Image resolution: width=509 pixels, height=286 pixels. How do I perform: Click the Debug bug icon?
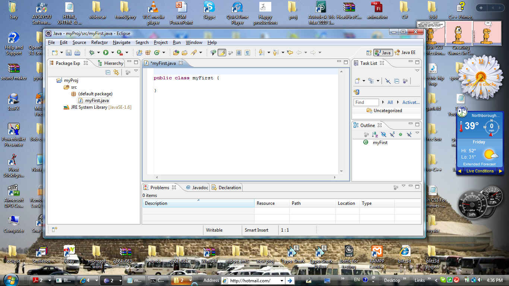coord(91,53)
